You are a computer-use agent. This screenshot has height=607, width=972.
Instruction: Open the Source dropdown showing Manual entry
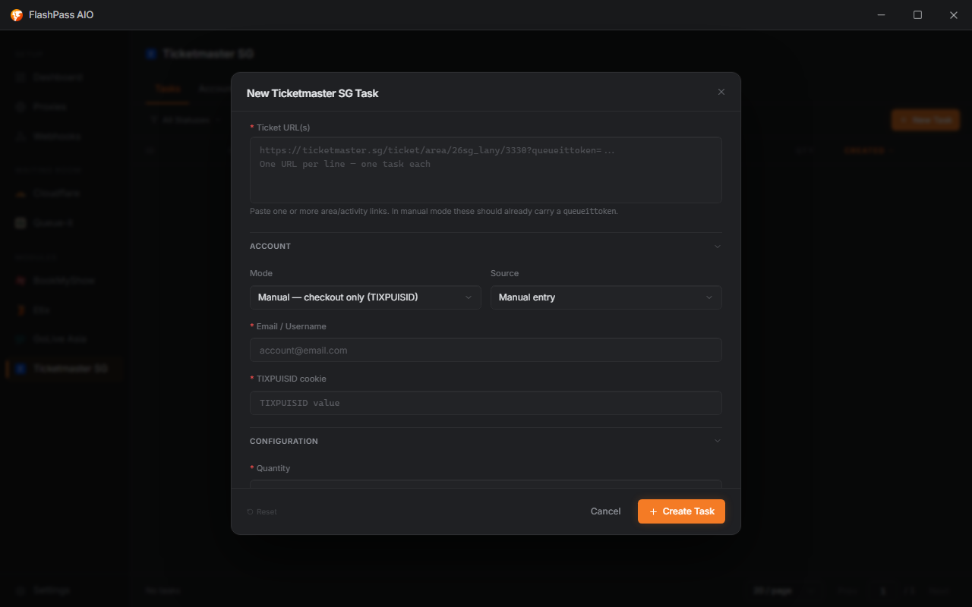[606, 297]
